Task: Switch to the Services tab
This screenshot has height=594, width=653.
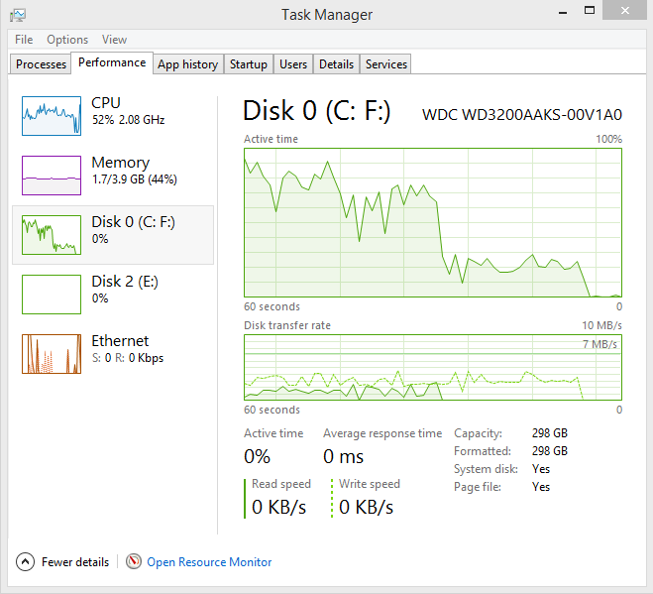Action: click(386, 64)
